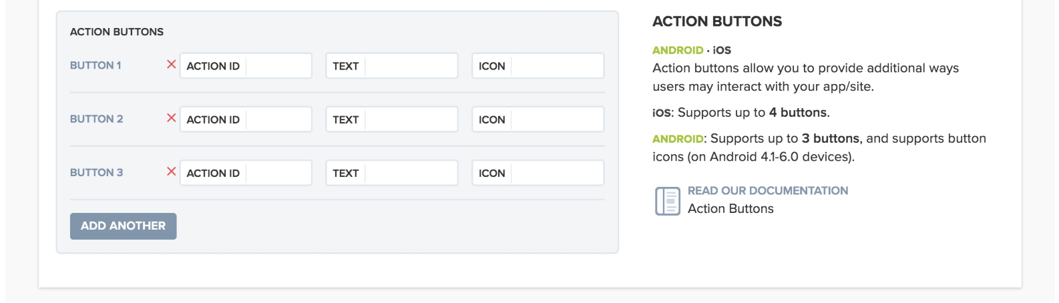Remove Button 2 with red X
The image size is (1059, 303).
(x=172, y=118)
